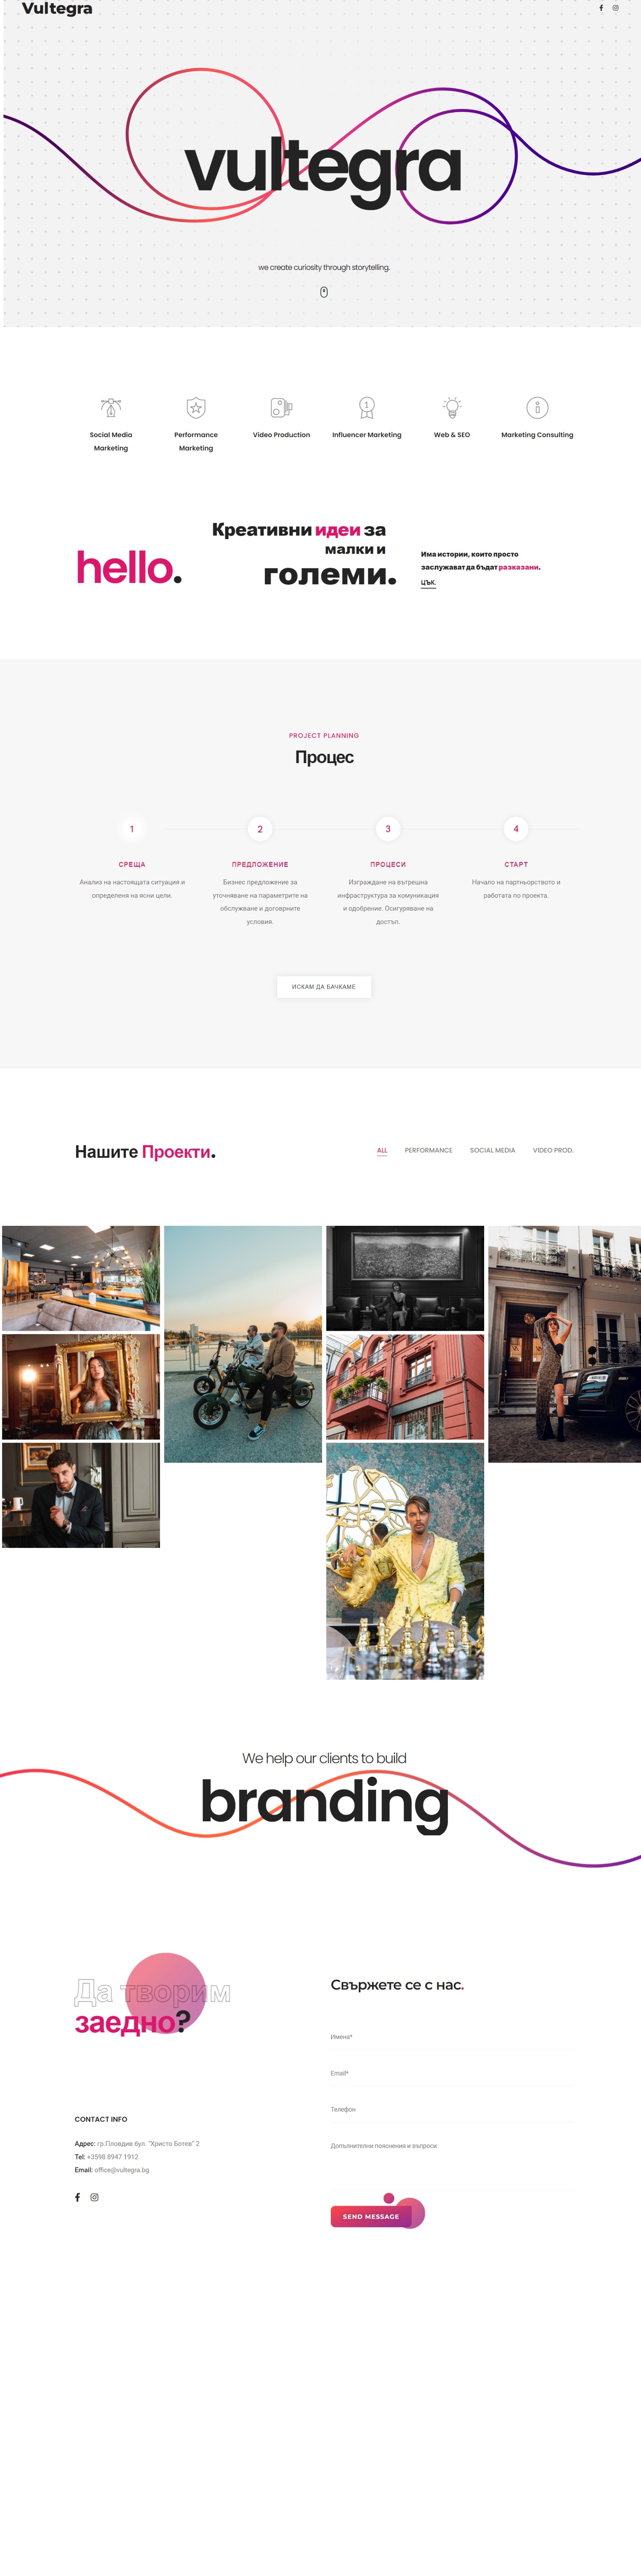The width and height of the screenshot is (641, 2576).
Task: Click process step circle number 3
Action: (388, 829)
